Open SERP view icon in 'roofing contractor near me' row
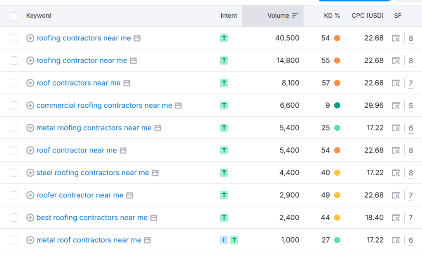The width and height of the screenshot is (422, 255). 396,61
